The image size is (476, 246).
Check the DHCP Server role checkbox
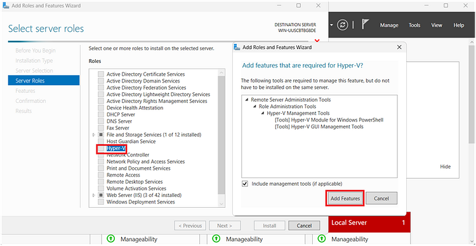coord(101,114)
